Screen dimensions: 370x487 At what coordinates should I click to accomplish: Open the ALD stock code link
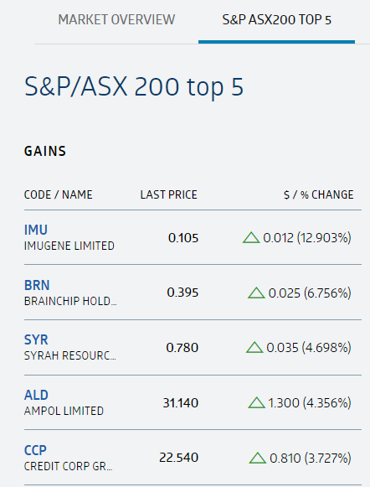click(x=36, y=395)
